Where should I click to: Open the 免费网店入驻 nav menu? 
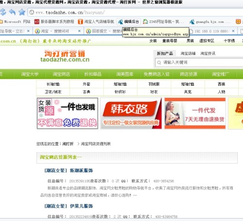(156, 74)
